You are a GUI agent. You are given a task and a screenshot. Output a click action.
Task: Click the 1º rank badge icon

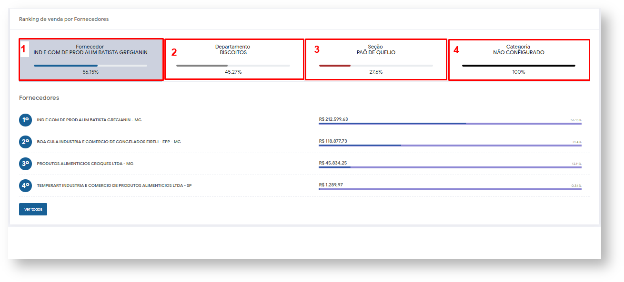click(x=25, y=120)
